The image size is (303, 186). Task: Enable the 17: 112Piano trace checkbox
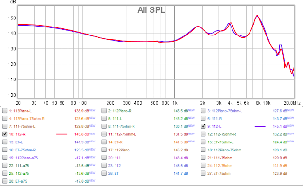pos(104,150)
